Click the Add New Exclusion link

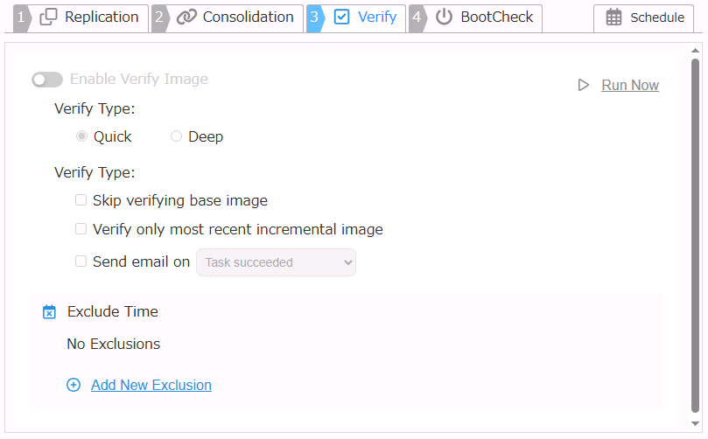tap(151, 385)
